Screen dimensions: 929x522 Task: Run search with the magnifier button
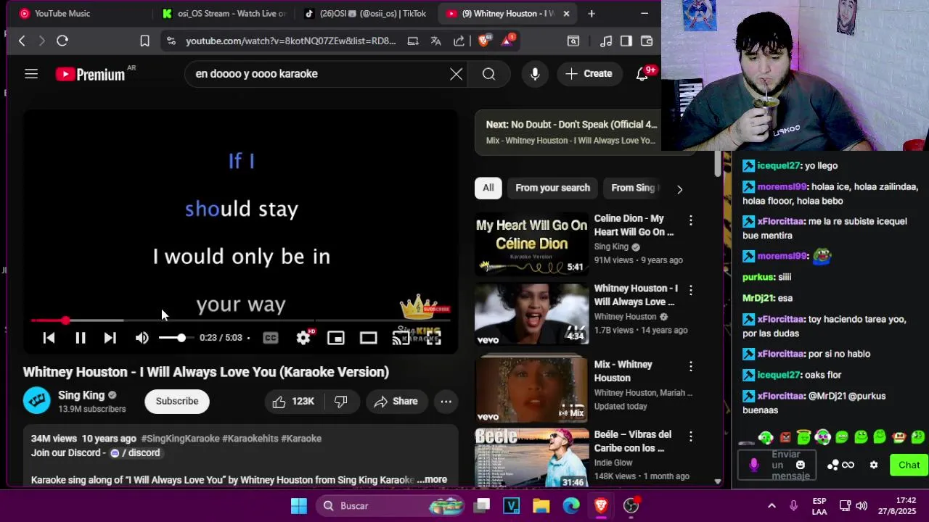(488, 74)
